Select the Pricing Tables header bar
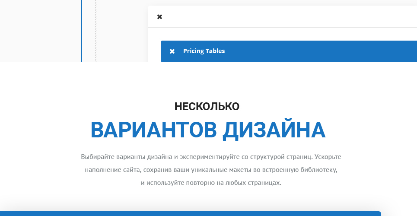Image resolution: width=417 pixels, height=216 pixels. pyautogui.click(x=289, y=51)
